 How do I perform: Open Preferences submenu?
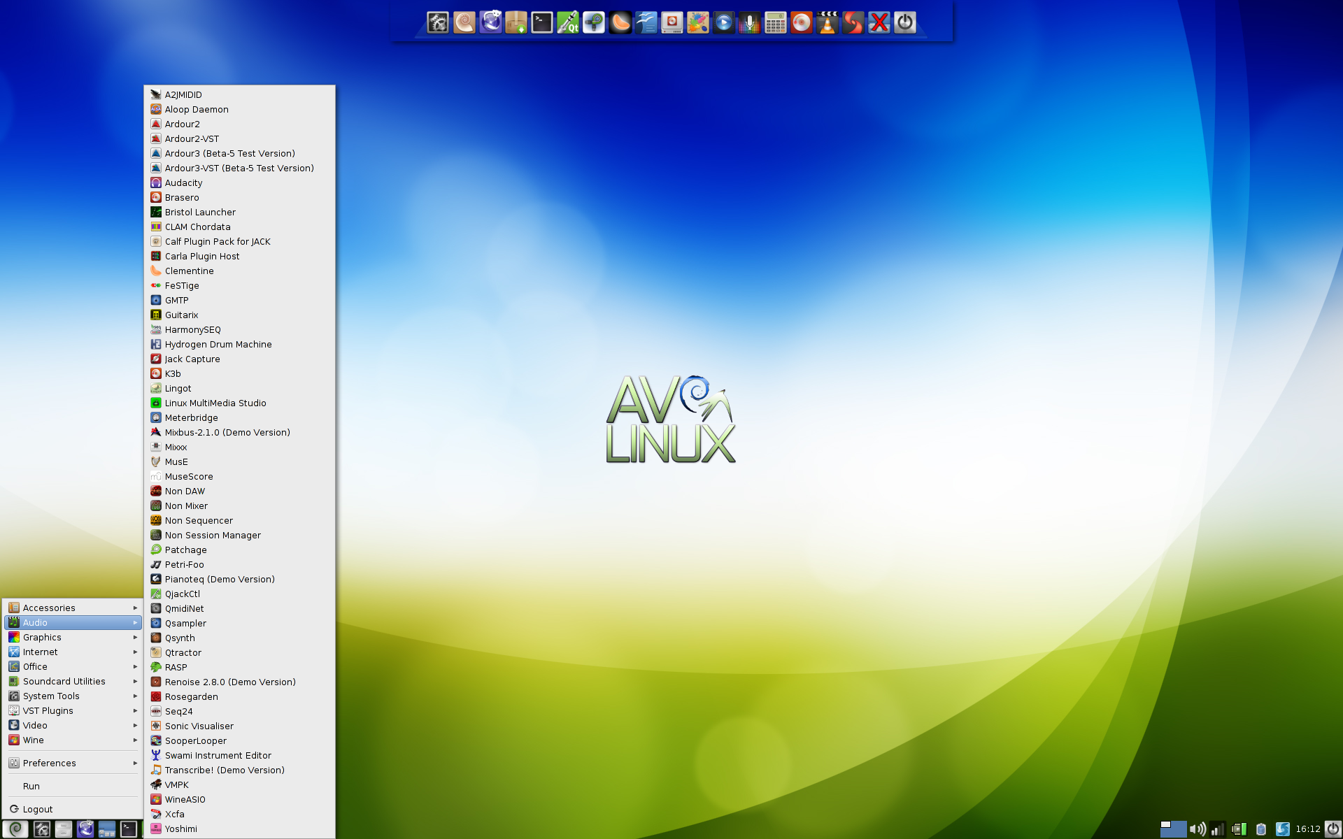click(73, 763)
